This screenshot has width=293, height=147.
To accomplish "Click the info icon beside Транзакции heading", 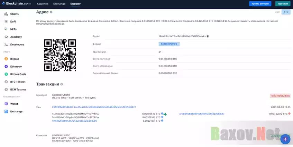I will pos(62,84).
